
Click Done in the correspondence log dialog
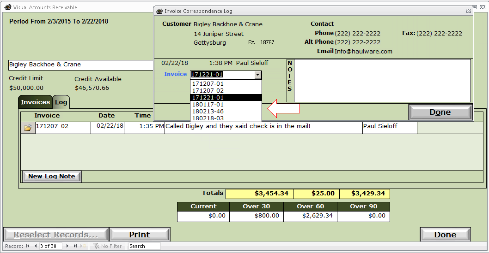click(x=440, y=112)
